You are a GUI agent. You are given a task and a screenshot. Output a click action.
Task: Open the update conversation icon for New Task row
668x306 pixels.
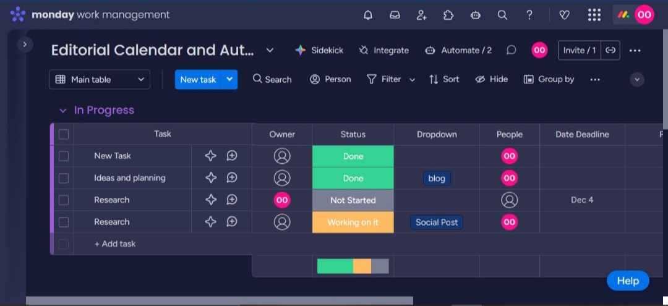232,156
